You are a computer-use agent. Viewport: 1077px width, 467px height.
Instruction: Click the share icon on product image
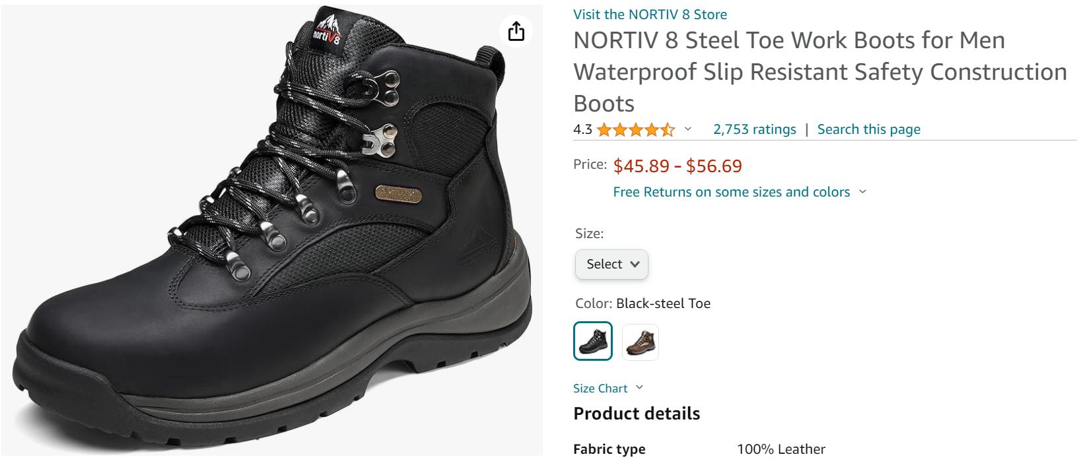point(516,31)
